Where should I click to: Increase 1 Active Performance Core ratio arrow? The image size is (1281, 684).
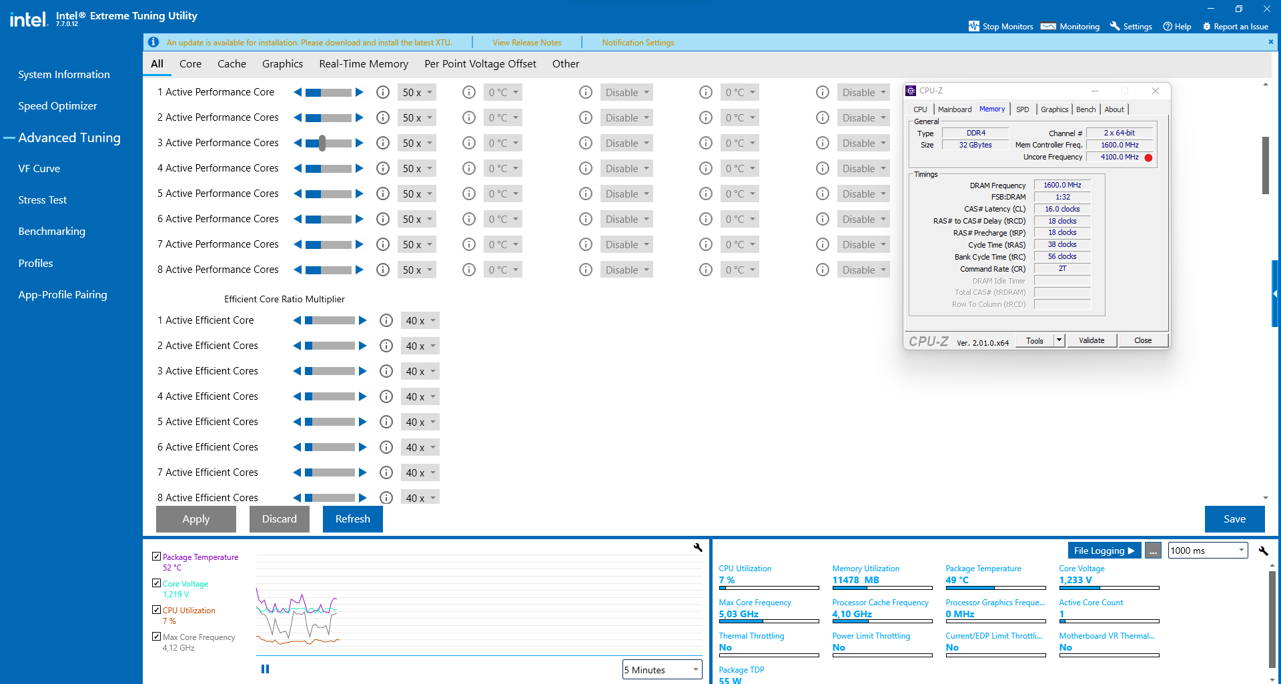pyautogui.click(x=360, y=92)
